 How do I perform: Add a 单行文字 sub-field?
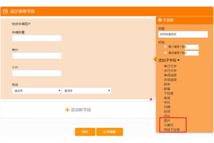pyautogui.click(x=170, y=66)
